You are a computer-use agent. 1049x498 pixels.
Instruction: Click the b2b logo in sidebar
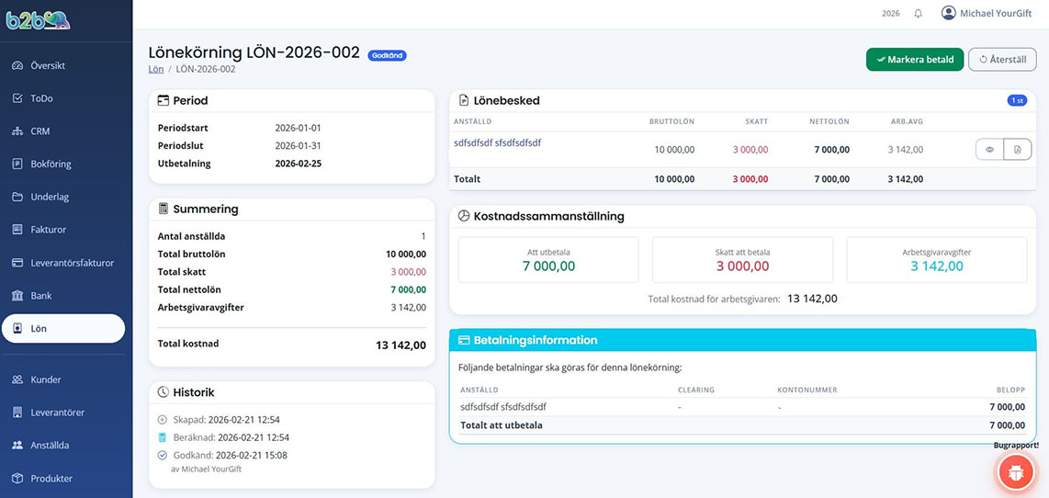tap(38, 19)
